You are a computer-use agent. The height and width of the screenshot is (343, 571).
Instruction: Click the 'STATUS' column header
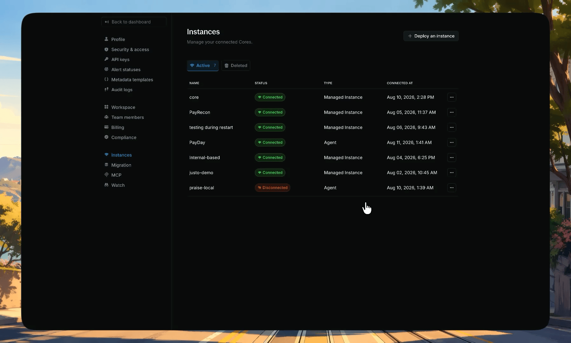(x=261, y=83)
